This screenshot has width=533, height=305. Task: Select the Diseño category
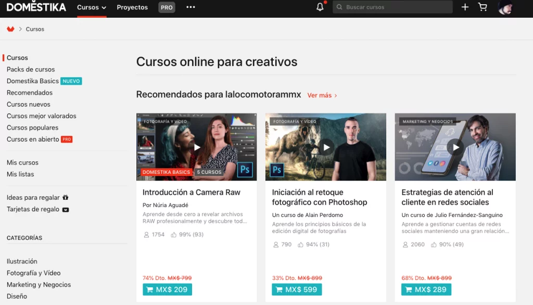click(17, 296)
